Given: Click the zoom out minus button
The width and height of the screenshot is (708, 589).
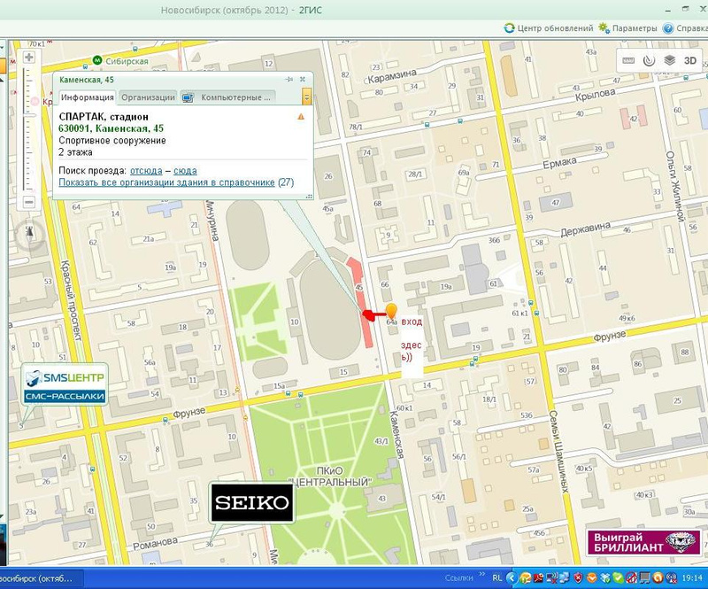Looking at the screenshot, I should tap(29, 202).
